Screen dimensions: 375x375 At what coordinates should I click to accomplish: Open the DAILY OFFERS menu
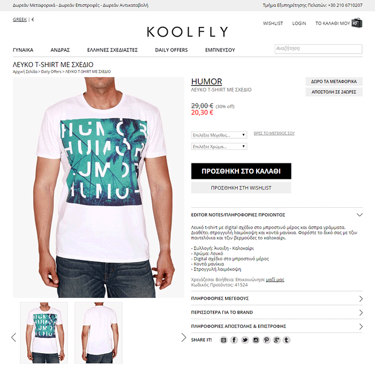pos(171,50)
